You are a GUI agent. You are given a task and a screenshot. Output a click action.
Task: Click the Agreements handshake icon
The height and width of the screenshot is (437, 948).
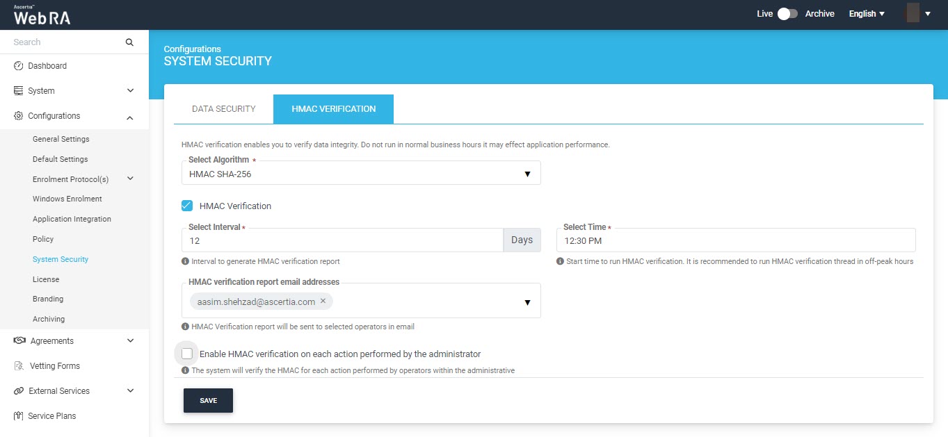tap(19, 341)
